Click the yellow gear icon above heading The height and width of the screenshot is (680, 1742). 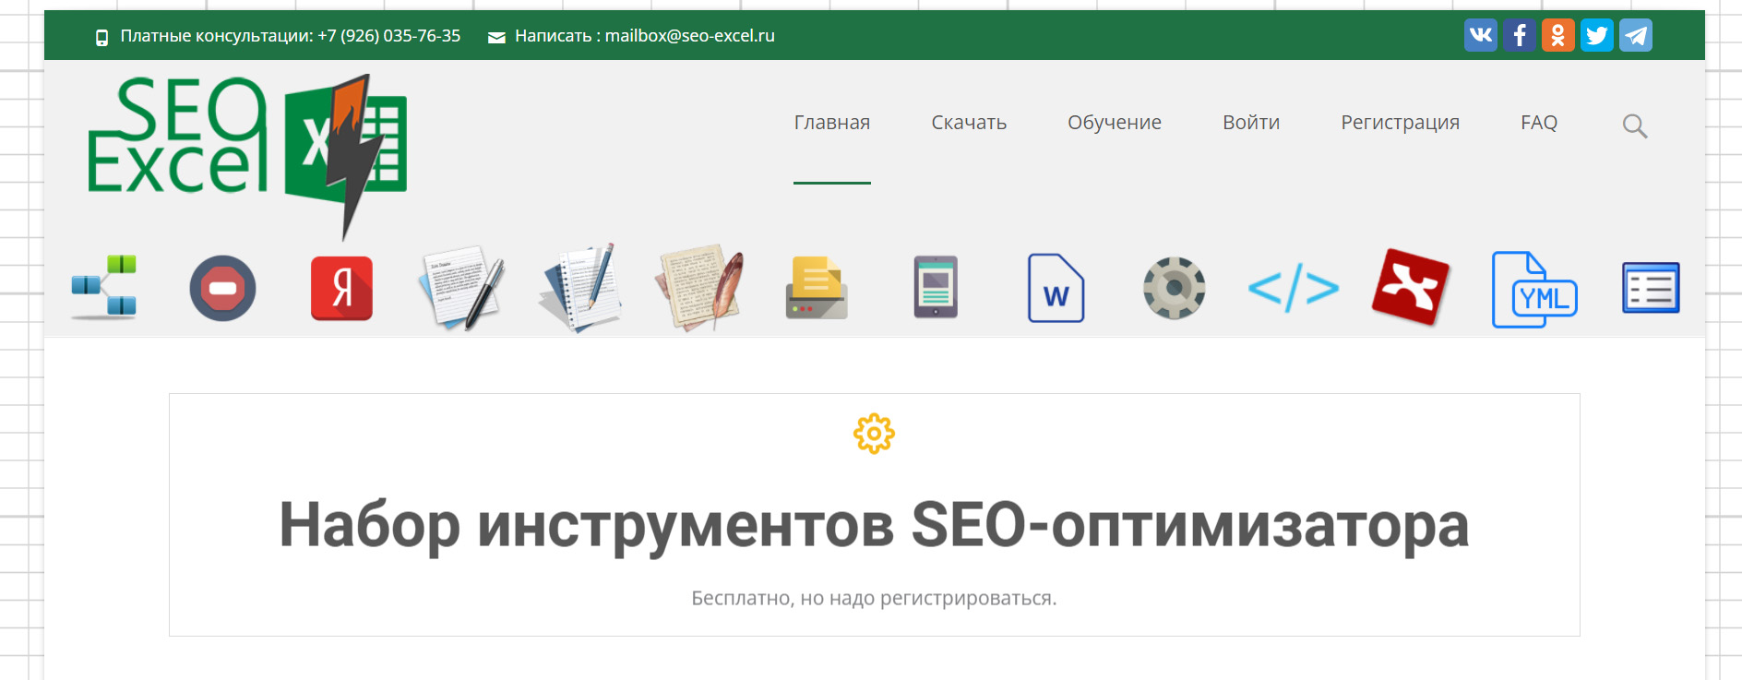tap(874, 434)
